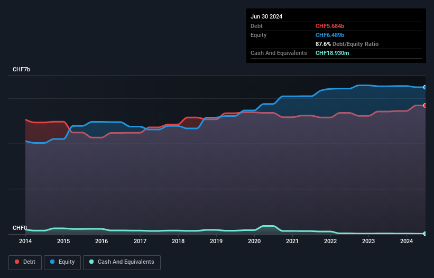Image resolution: width=434 pixels, height=278 pixels.
Task: Click the 2019 x-axis label
Action: [216, 241]
